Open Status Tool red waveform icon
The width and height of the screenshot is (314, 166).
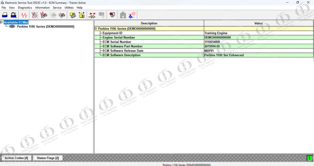click(24, 15)
